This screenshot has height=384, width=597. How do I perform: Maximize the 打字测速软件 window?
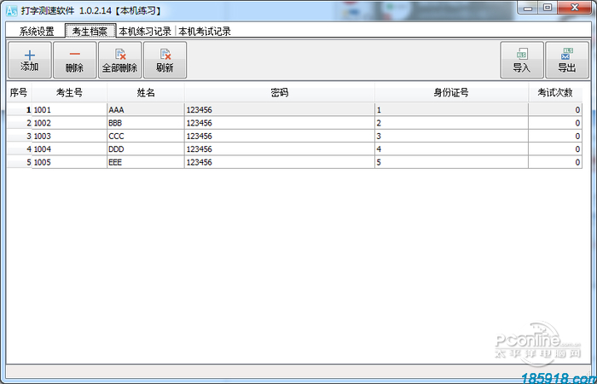(548, 8)
